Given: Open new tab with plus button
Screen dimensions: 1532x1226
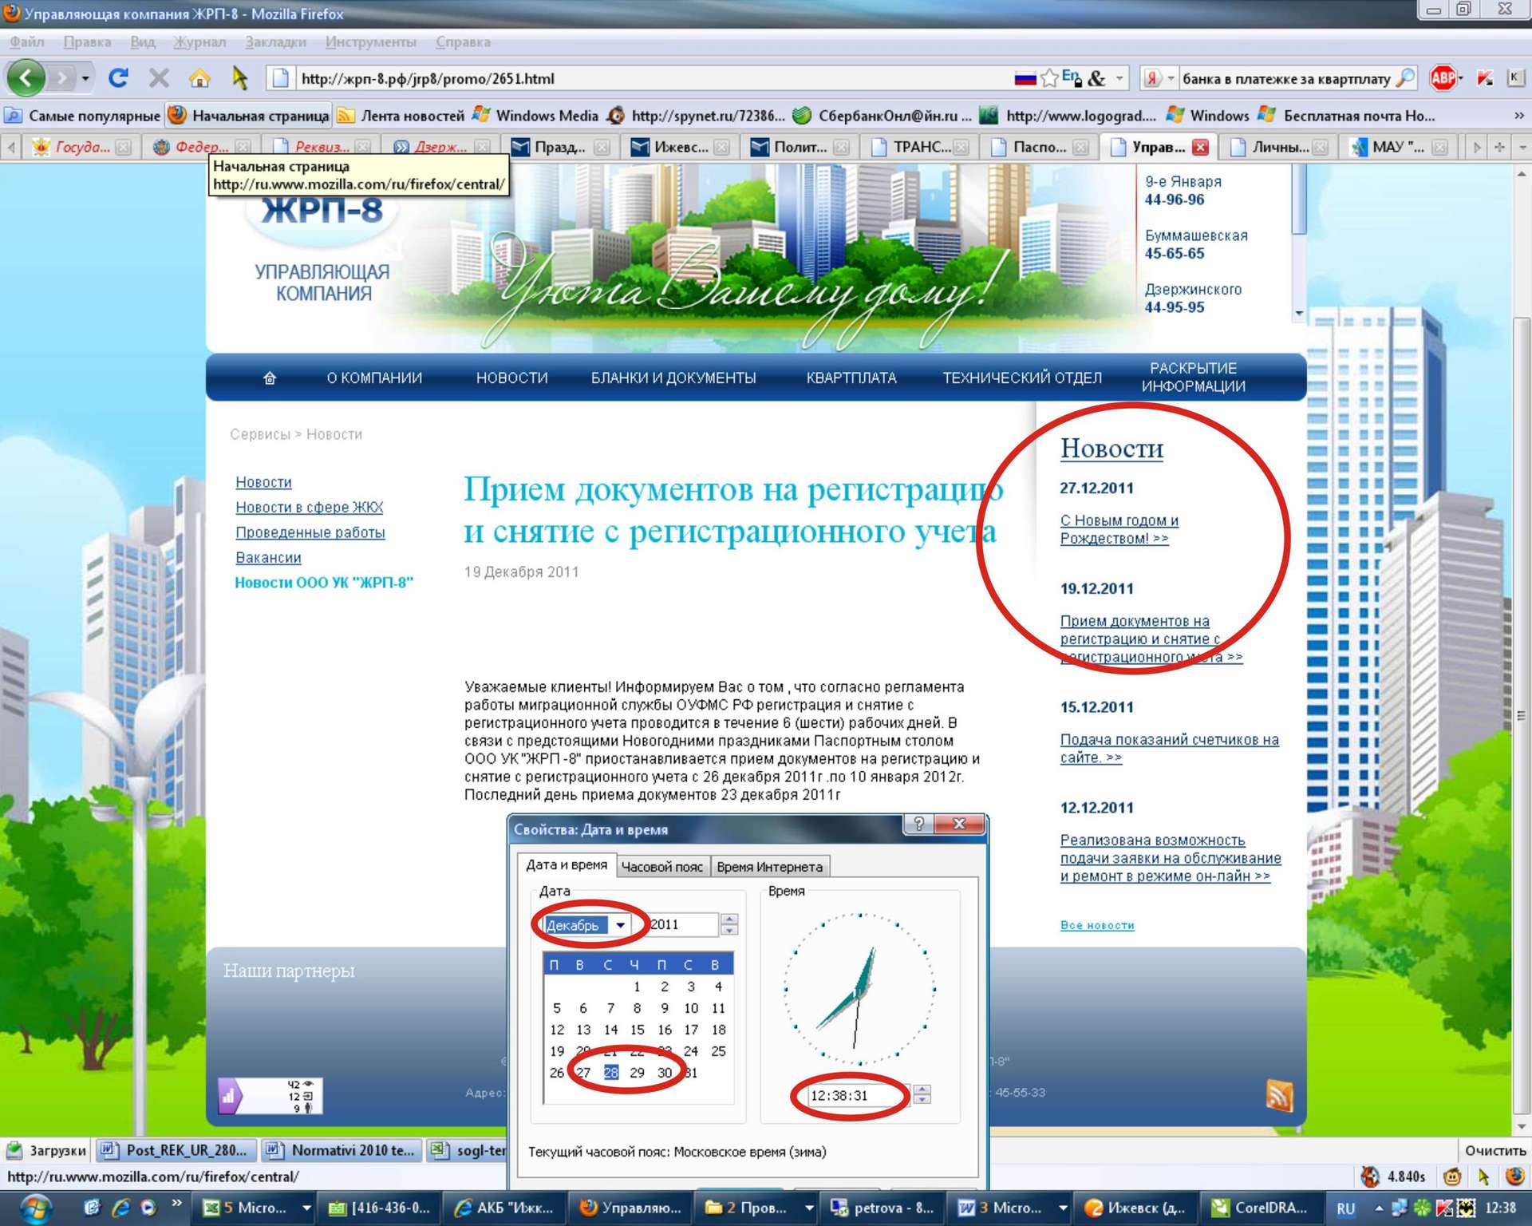Looking at the screenshot, I should [1499, 147].
